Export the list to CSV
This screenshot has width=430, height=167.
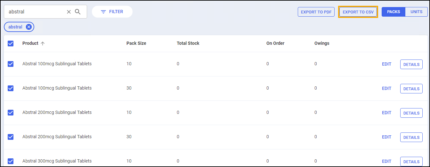tap(358, 12)
